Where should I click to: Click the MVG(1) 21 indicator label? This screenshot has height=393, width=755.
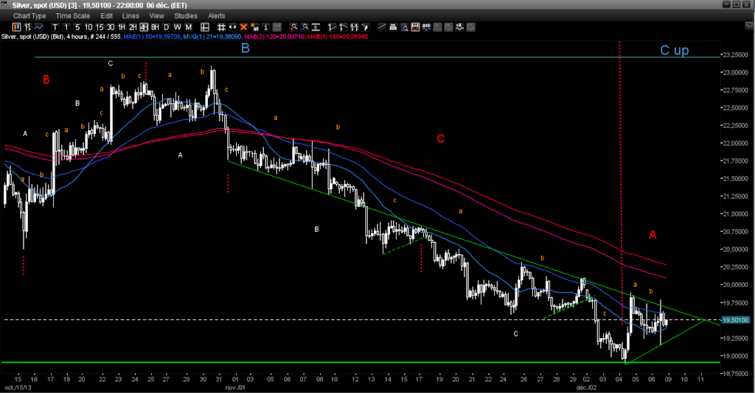[x=212, y=37]
